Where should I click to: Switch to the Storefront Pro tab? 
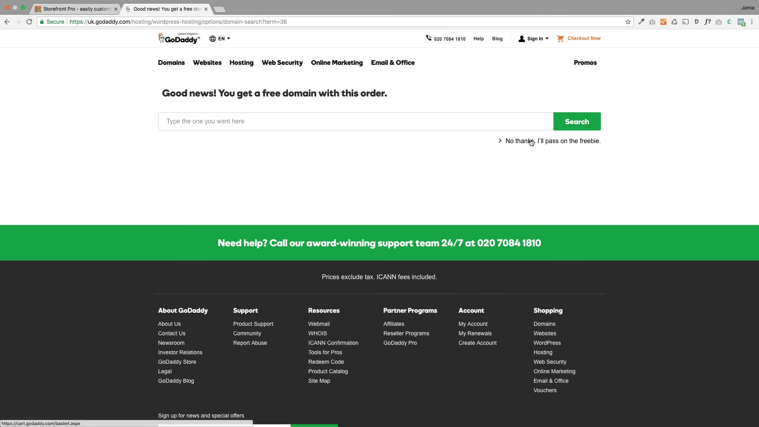(x=75, y=9)
